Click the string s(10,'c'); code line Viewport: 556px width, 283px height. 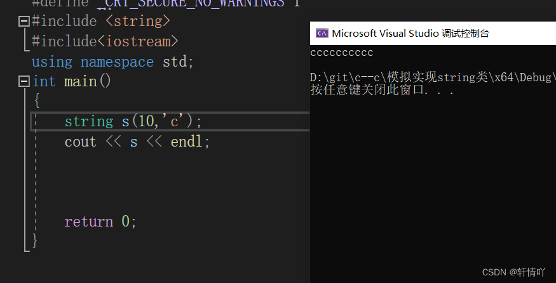point(133,121)
